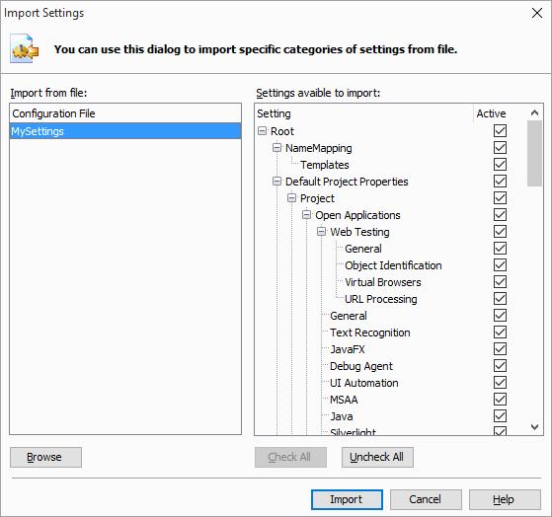552x517 pixels.
Task: Click the scrollbar down arrow
Action: coord(534,427)
